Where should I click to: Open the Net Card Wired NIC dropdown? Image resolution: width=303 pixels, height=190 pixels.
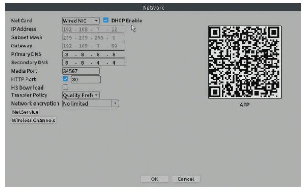tap(81, 21)
